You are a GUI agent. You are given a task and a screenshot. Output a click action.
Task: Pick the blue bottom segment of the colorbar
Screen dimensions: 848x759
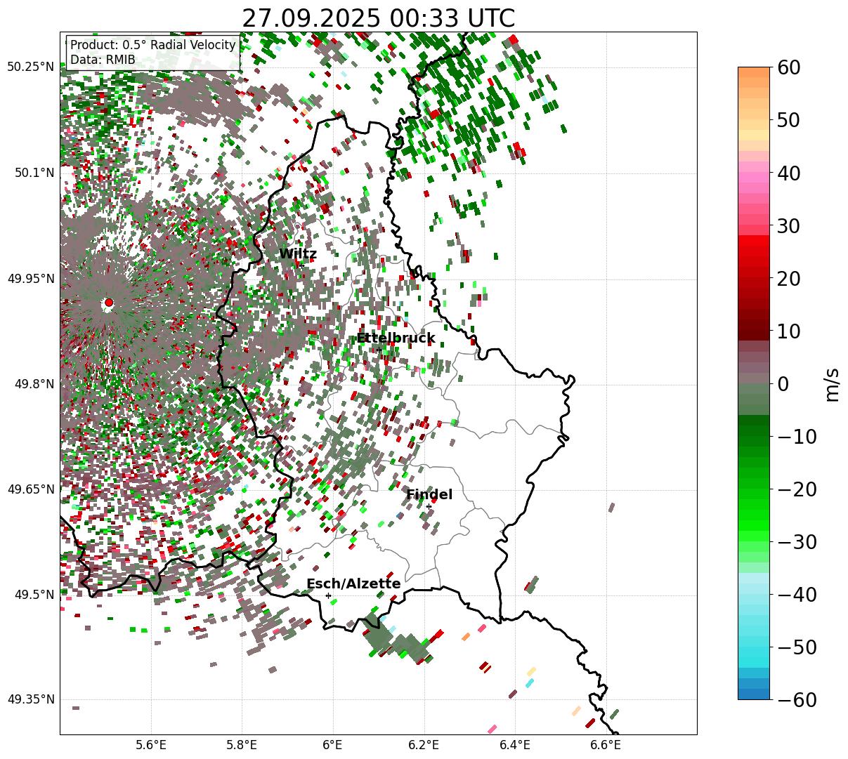[x=754, y=694]
